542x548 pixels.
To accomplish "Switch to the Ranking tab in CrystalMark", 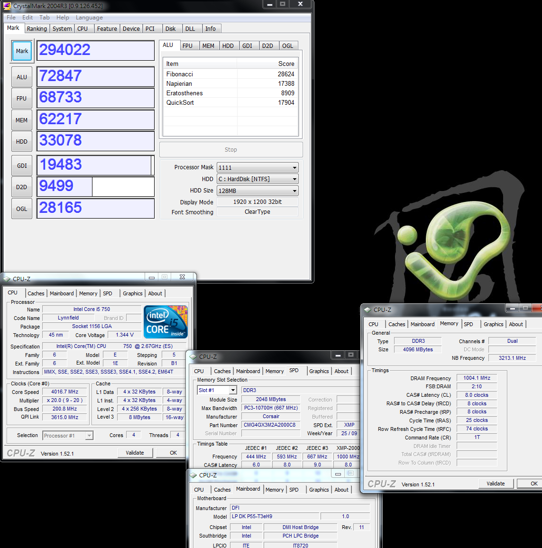I will pyautogui.click(x=37, y=29).
